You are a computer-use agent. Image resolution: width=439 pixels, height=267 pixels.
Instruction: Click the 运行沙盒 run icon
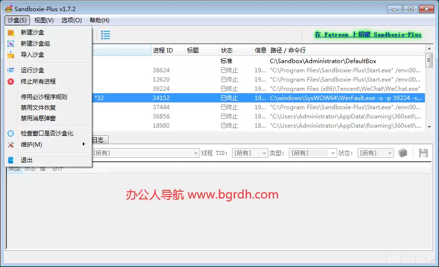coord(11,70)
